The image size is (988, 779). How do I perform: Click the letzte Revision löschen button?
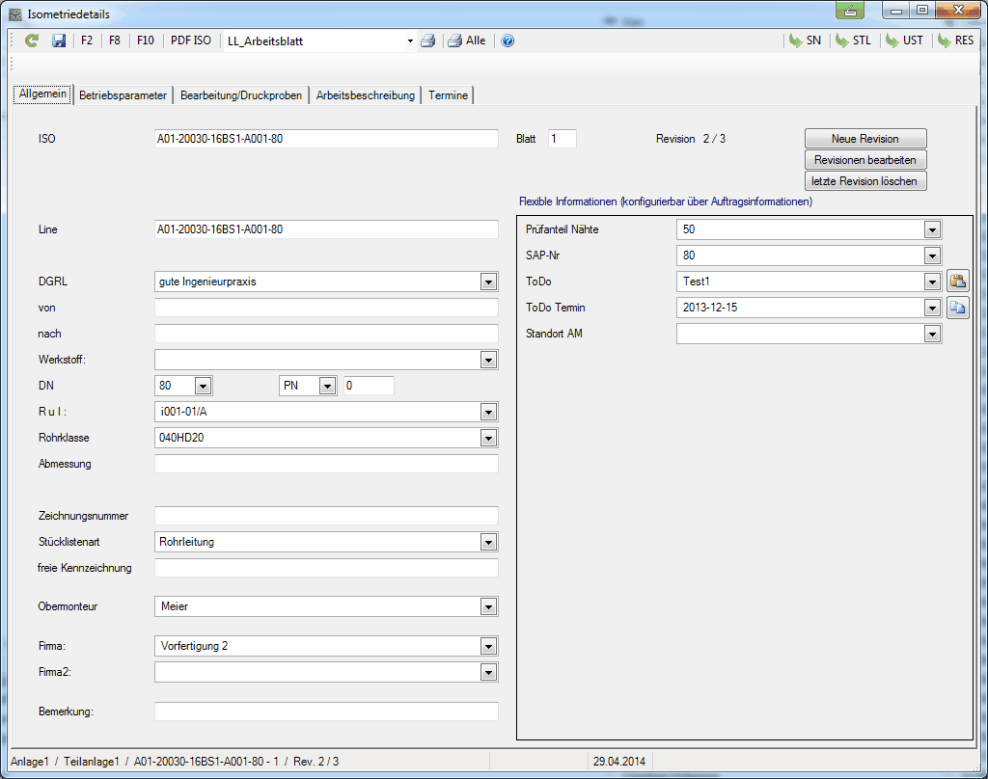(x=864, y=181)
